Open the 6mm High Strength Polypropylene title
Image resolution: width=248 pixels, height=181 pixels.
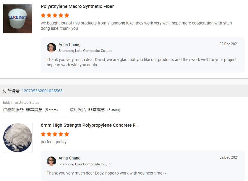tap(90, 125)
